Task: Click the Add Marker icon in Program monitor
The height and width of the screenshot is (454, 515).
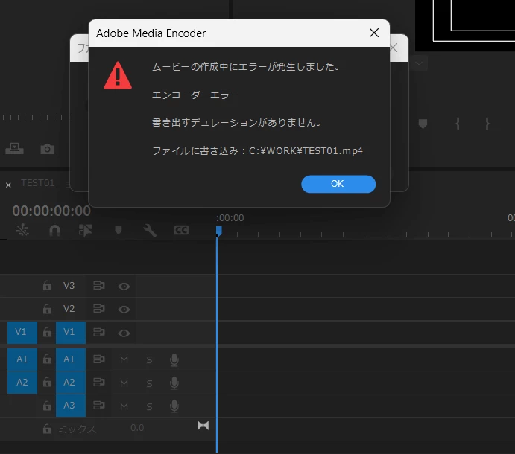Action: point(423,124)
